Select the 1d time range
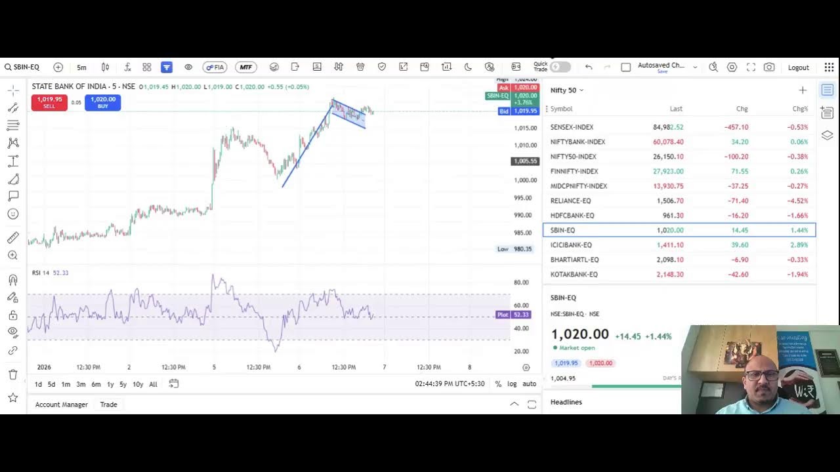The height and width of the screenshot is (472, 840). [x=38, y=384]
